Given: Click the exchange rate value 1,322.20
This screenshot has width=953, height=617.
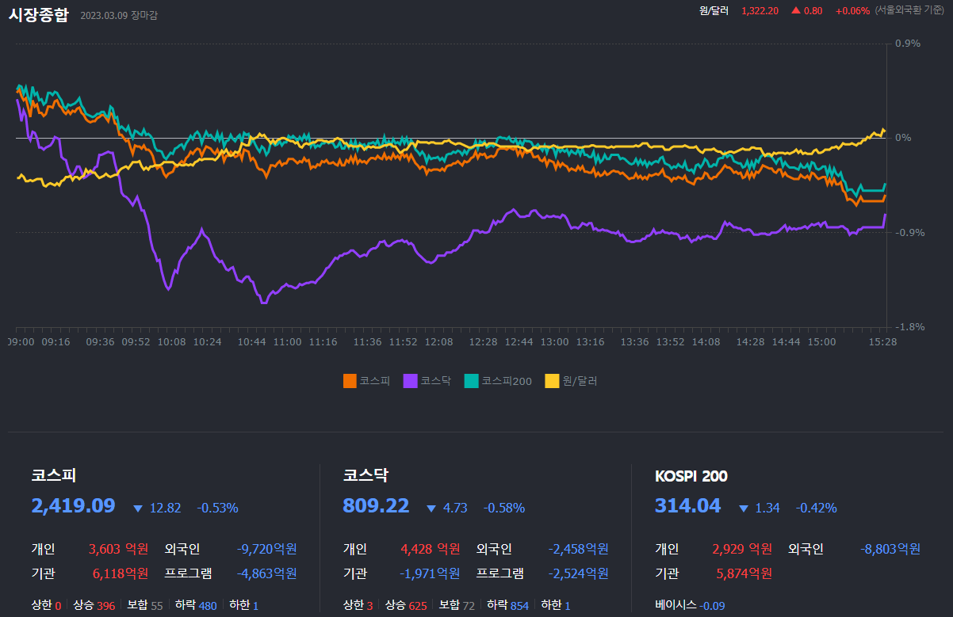Looking at the screenshot, I should (x=760, y=10).
